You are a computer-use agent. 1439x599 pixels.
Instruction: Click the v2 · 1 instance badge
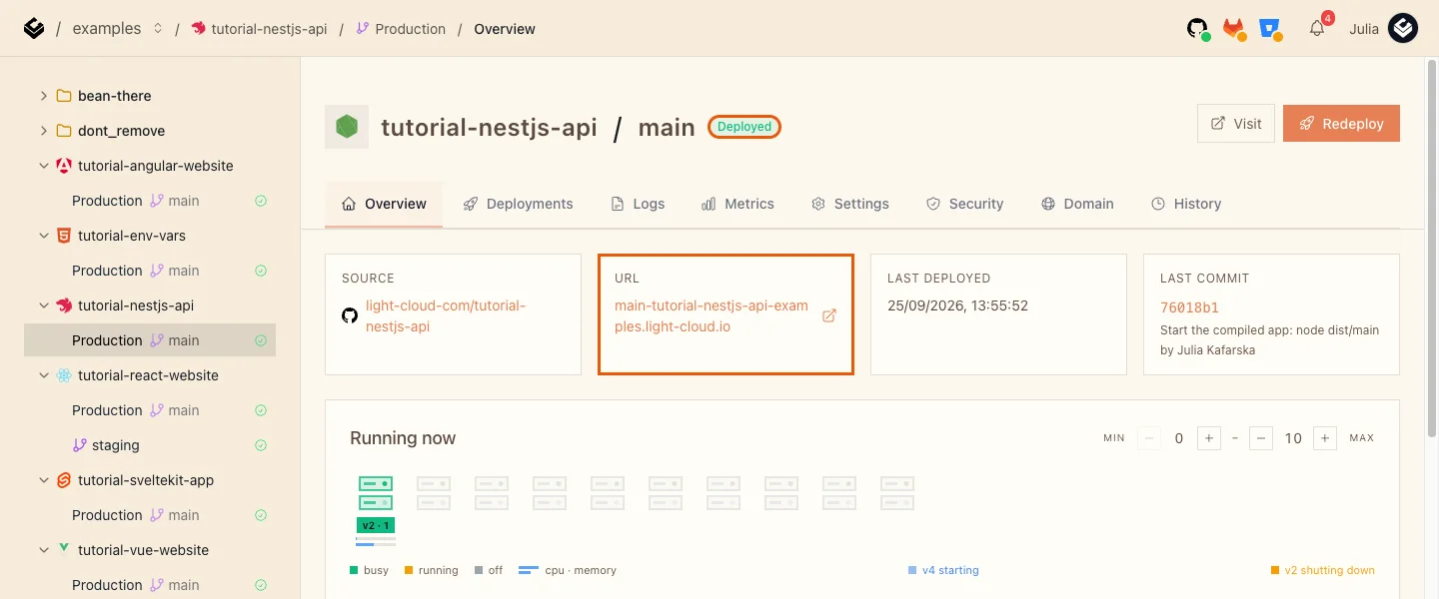[x=376, y=525]
